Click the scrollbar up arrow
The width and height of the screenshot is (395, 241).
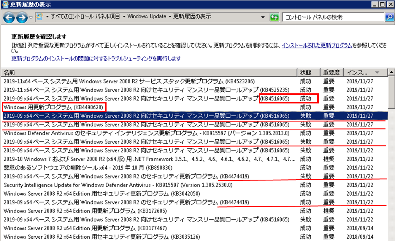[x=391, y=72]
